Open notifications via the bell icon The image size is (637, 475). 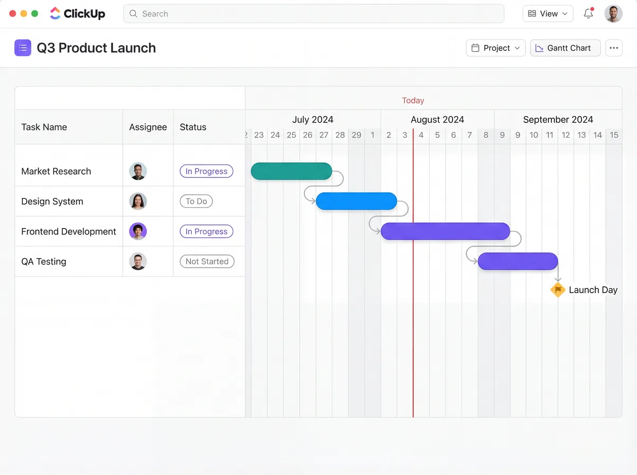click(588, 13)
